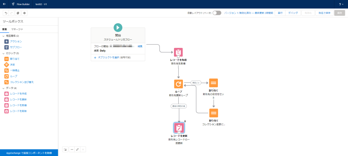Click the デバッグ button

click(x=293, y=13)
